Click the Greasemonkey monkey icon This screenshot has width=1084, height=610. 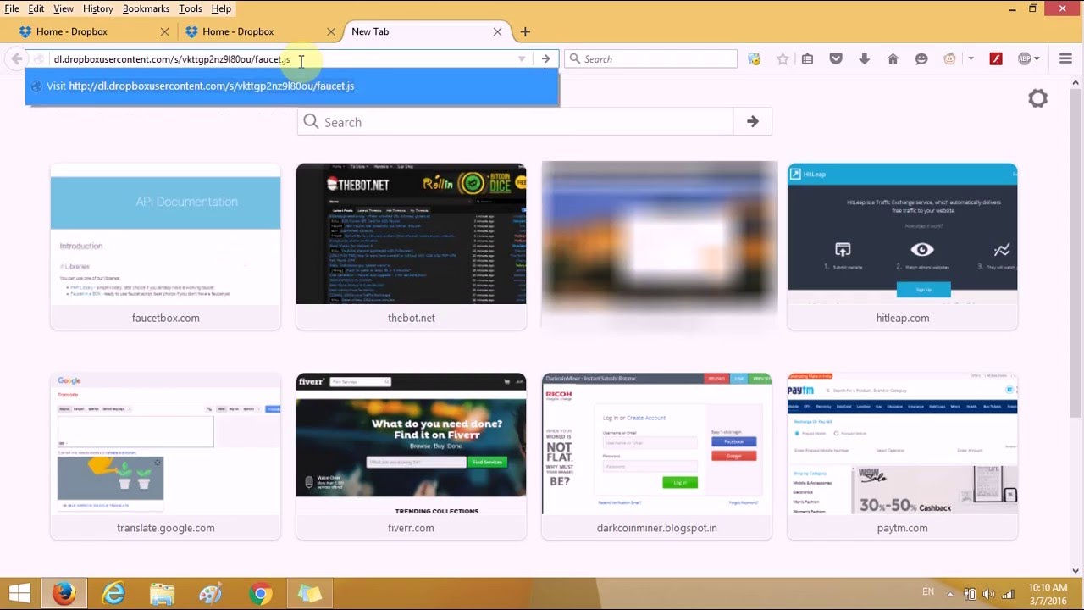tap(949, 58)
